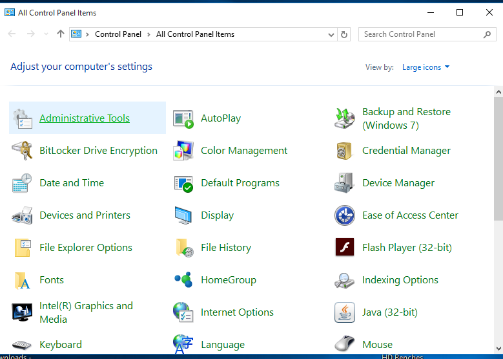Click the Fonts folder icon

pyautogui.click(x=23, y=281)
